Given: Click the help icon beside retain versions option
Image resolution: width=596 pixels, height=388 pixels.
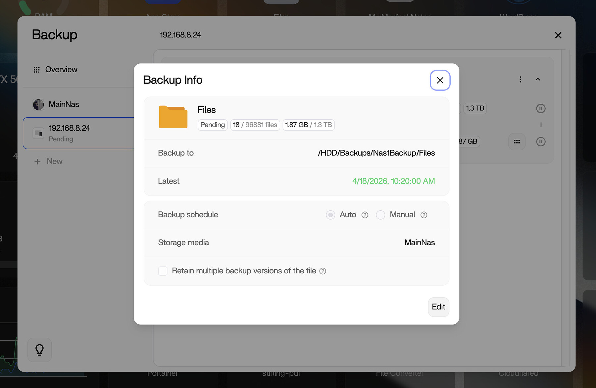Looking at the screenshot, I should pos(323,271).
